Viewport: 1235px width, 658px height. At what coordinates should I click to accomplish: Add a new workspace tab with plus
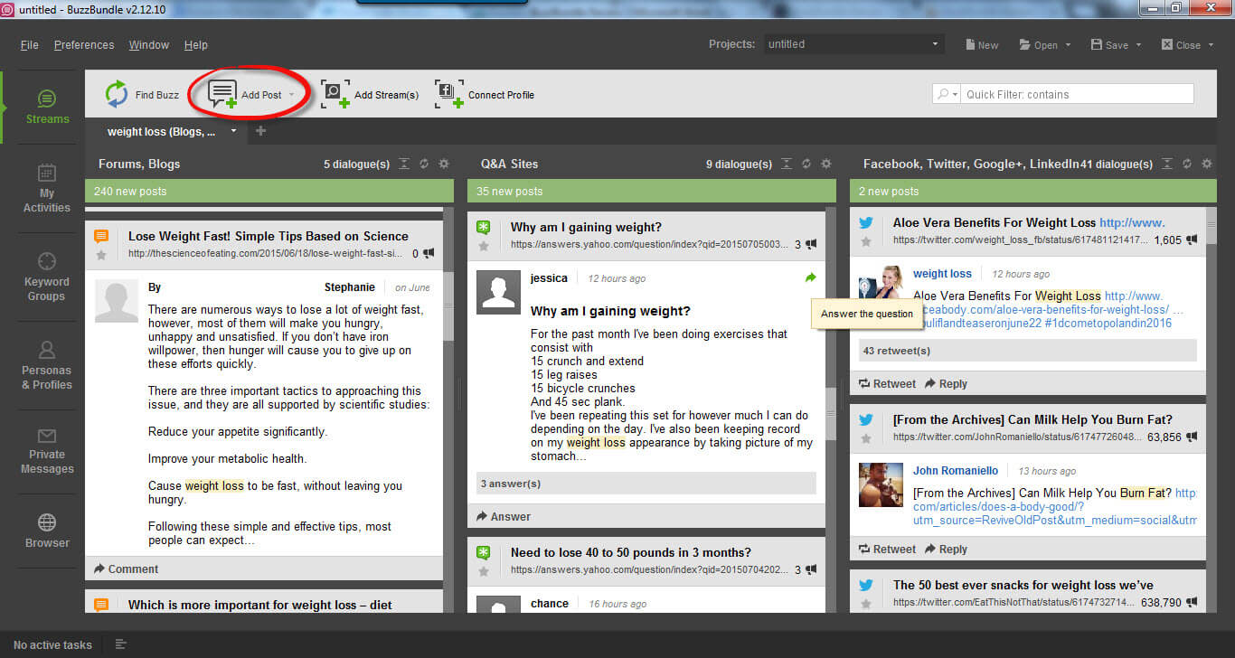[260, 131]
